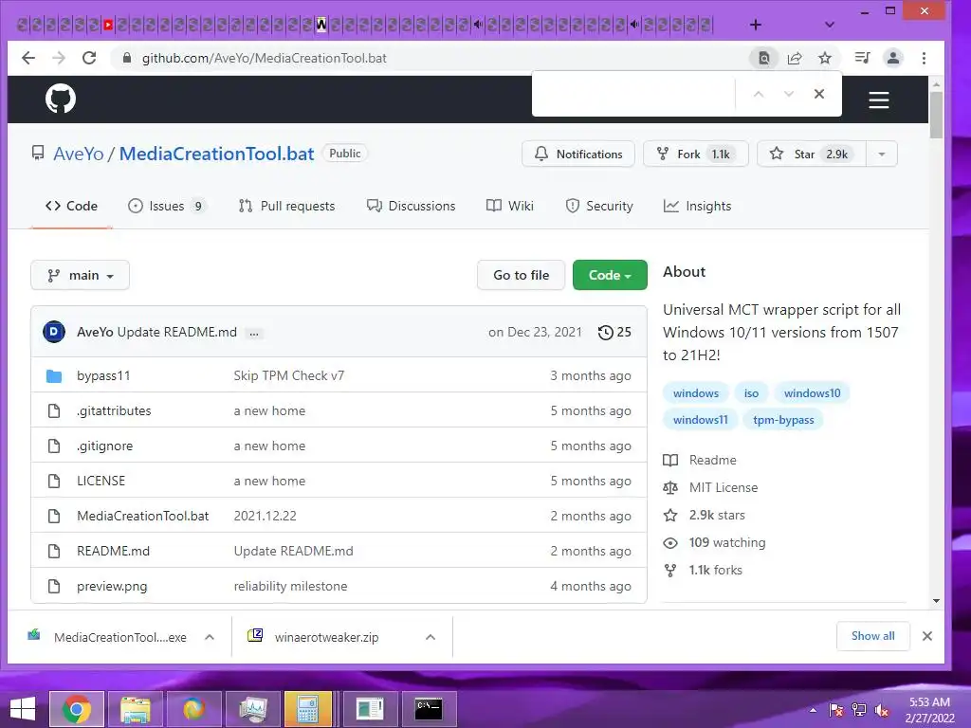Open the Chrome three-dot menu
Image resolution: width=971 pixels, height=728 pixels.
point(924,58)
